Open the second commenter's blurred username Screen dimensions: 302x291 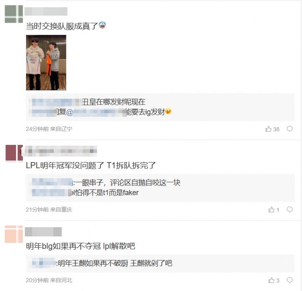pyautogui.click(x=60, y=151)
